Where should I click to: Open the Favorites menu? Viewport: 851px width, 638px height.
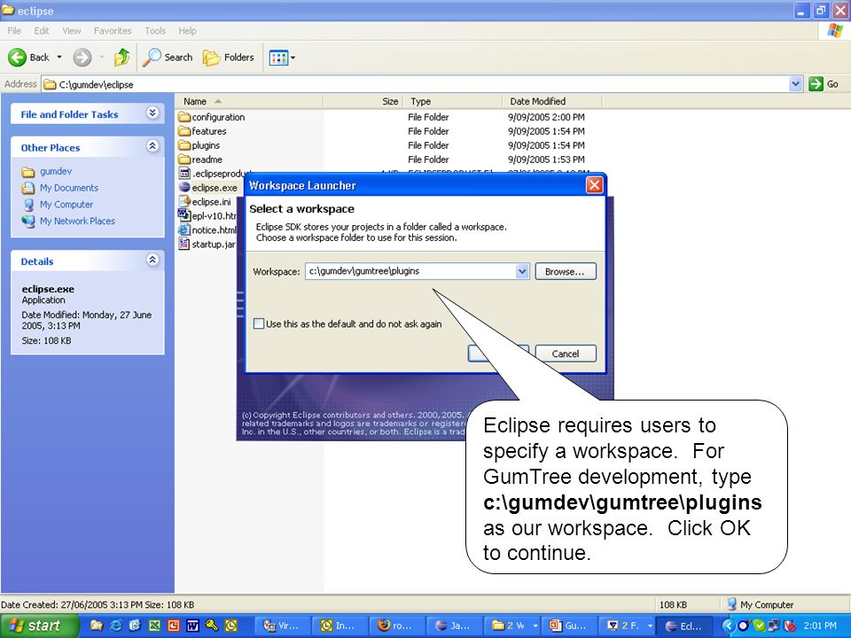(113, 31)
